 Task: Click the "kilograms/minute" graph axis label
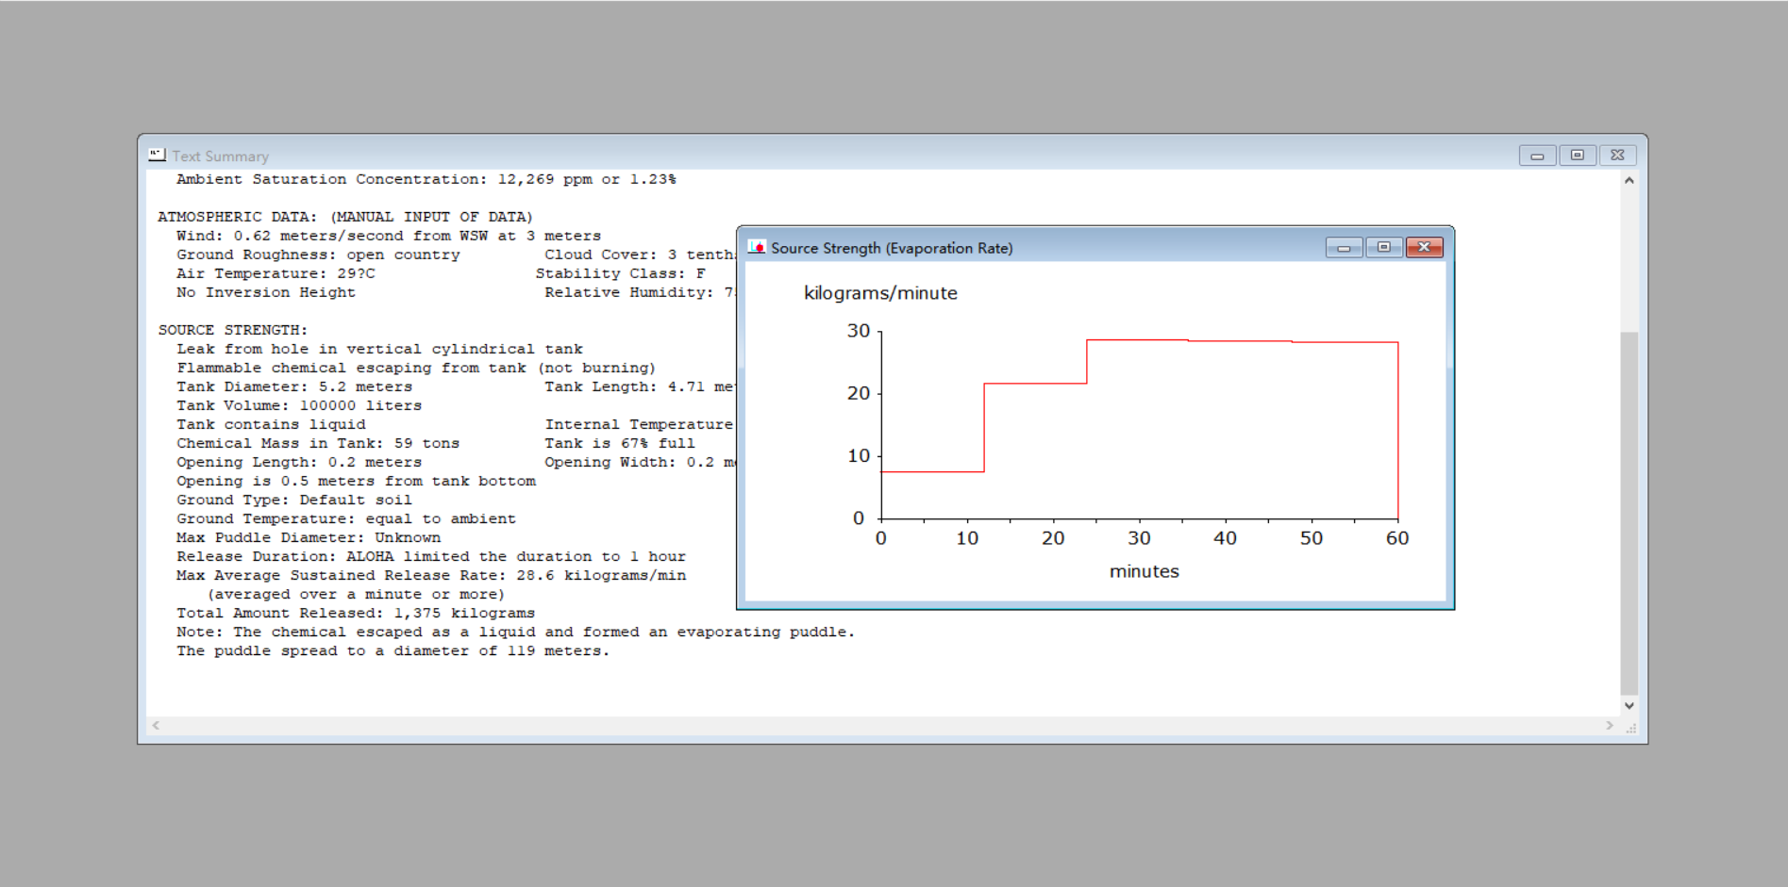[x=880, y=293]
